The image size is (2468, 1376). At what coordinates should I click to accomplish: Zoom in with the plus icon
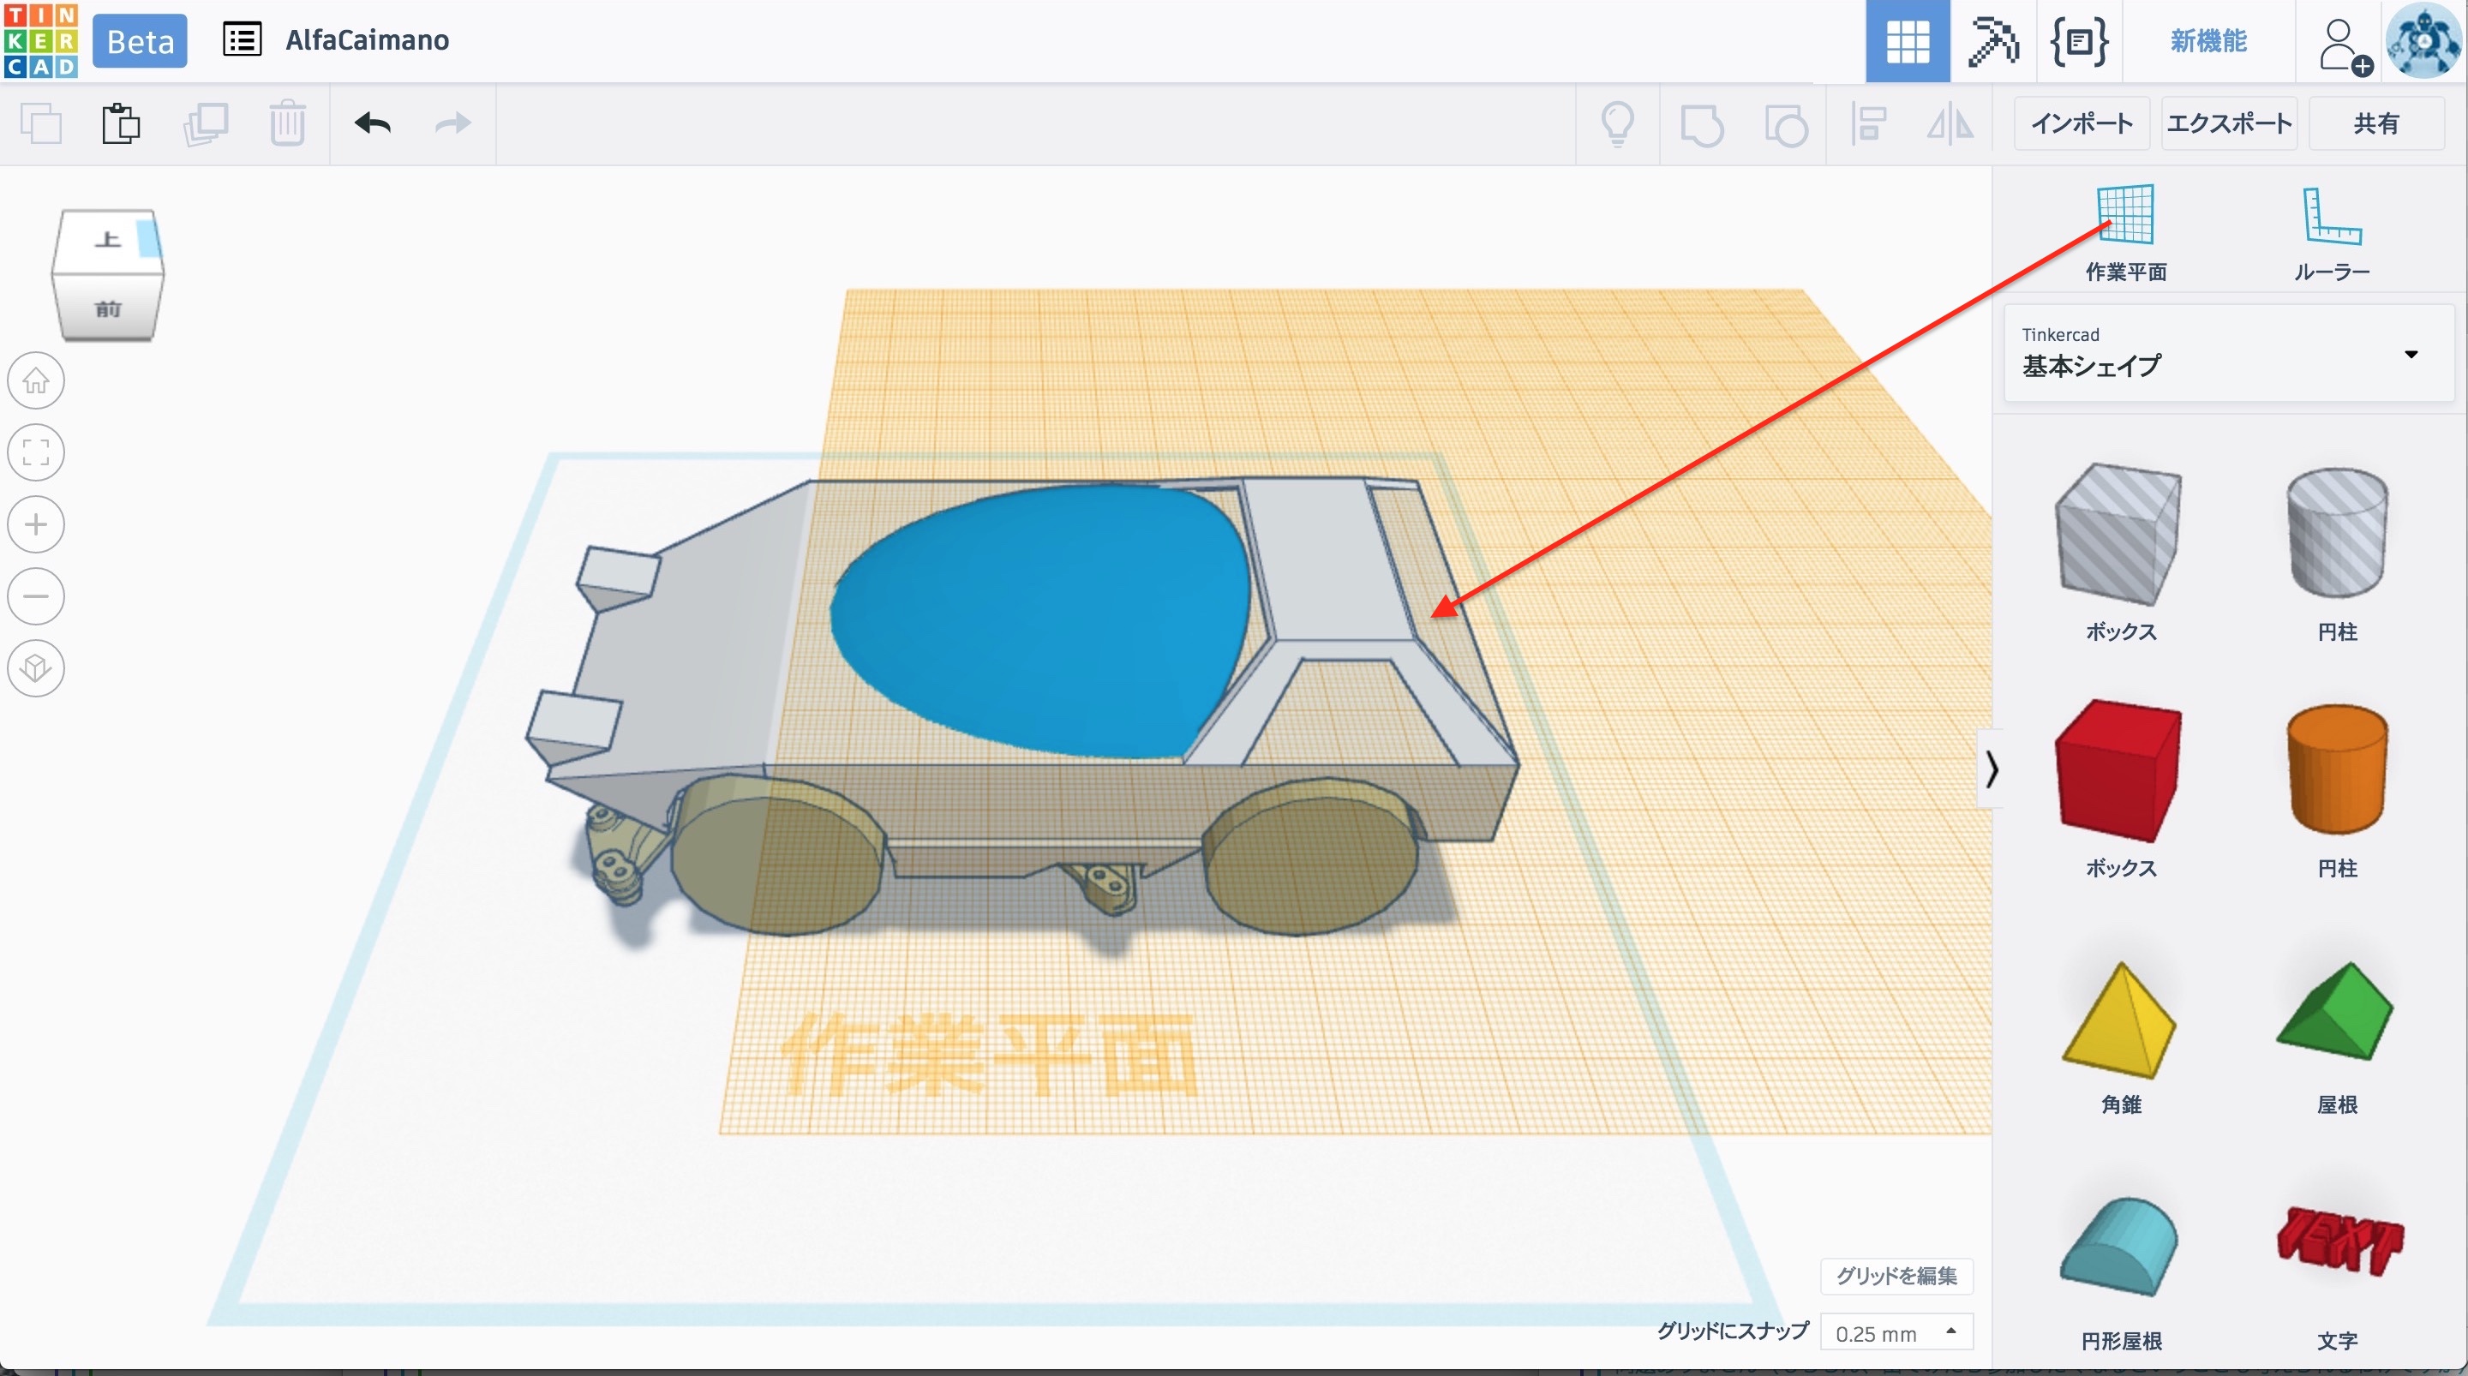coord(36,525)
